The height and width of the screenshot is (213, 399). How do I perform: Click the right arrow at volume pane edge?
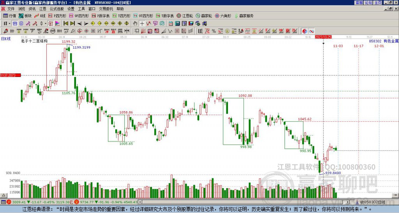point(396,195)
